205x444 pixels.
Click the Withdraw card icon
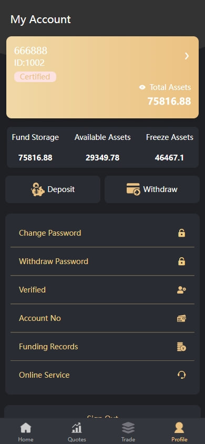133,189
